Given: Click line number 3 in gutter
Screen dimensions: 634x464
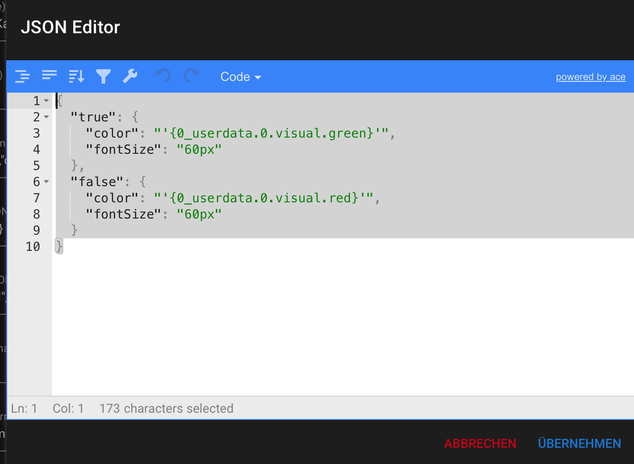Looking at the screenshot, I should click(x=36, y=133).
